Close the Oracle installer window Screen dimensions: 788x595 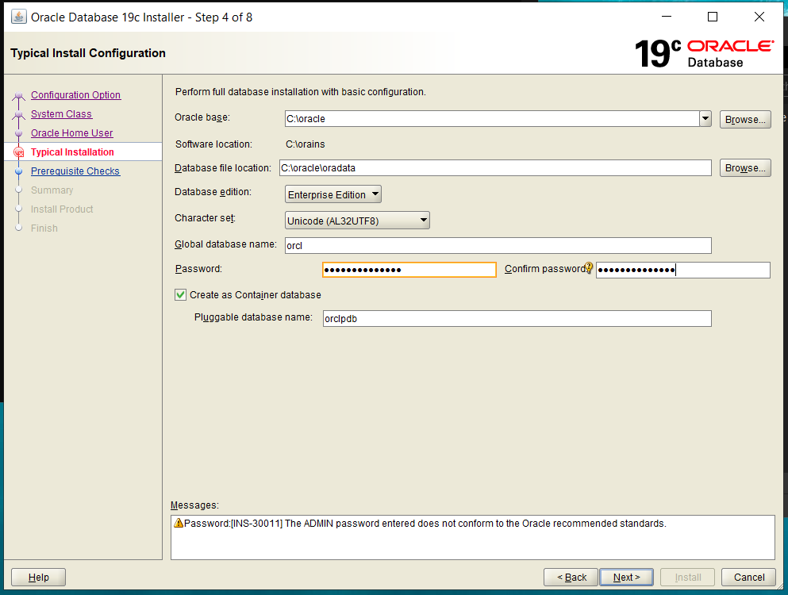pos(759,17)
